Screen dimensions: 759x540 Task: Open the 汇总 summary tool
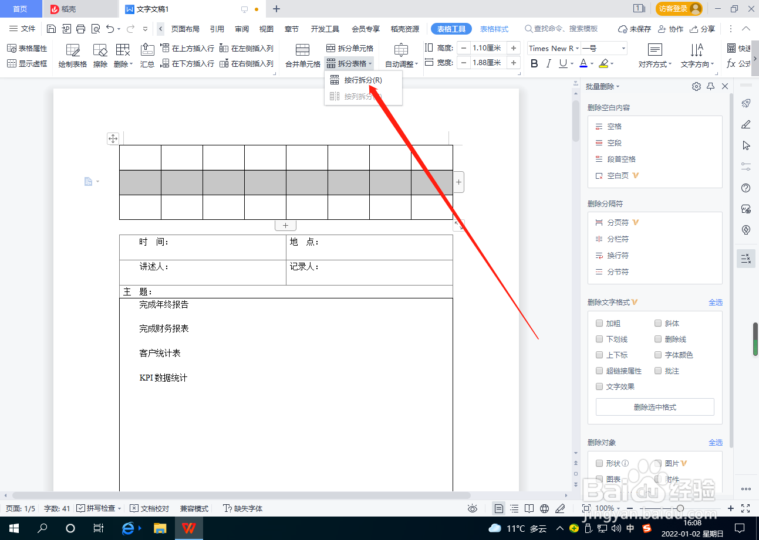click(147, 56)
